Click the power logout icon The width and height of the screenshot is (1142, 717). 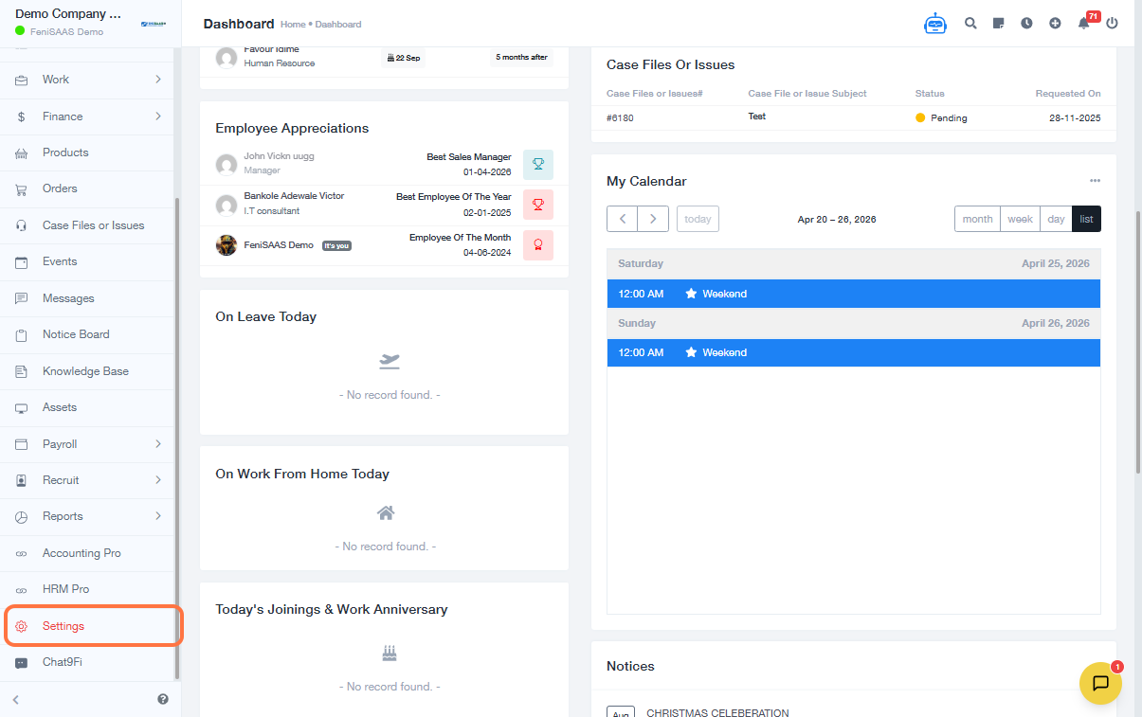(x=1112, y=24)
